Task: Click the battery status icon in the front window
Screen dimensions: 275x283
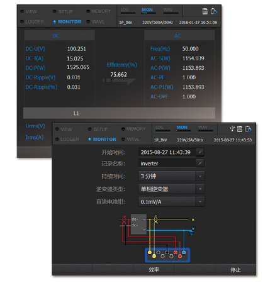Action: click(248, 129)
